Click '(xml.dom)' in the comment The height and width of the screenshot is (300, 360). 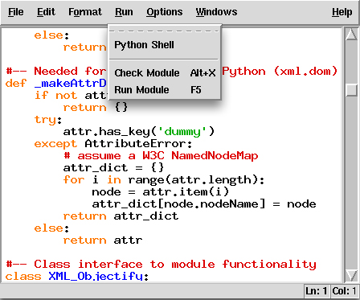click(305, 72)
